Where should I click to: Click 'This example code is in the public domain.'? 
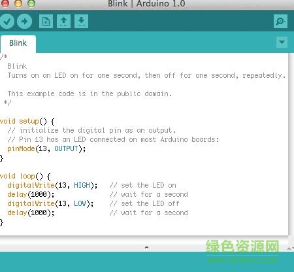point(90,93)
